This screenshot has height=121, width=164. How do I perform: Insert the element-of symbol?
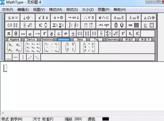[30, 34]
